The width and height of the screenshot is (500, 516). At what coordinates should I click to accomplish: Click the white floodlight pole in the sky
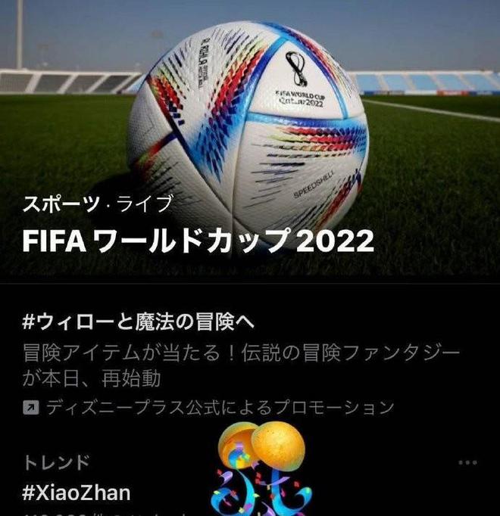(x=20, y=34)
